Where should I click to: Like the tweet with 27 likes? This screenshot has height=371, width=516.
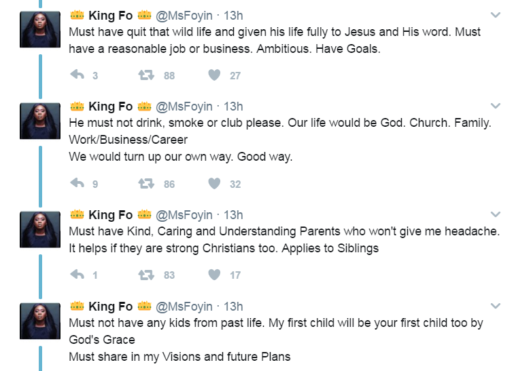coord(214,75)
